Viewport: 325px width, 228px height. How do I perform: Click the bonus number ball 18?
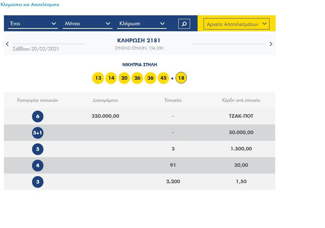click(x=181, y=78)
